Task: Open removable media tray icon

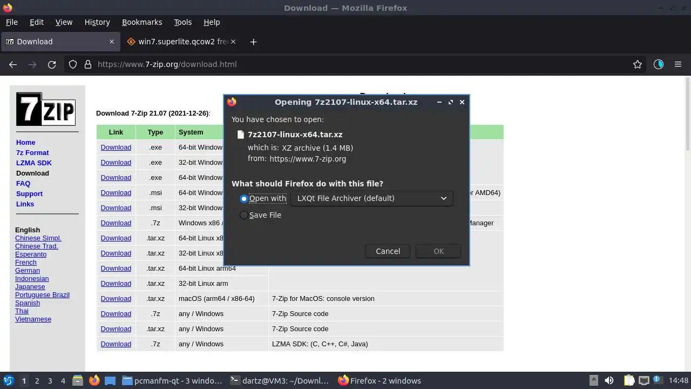Action: point(593,380)
